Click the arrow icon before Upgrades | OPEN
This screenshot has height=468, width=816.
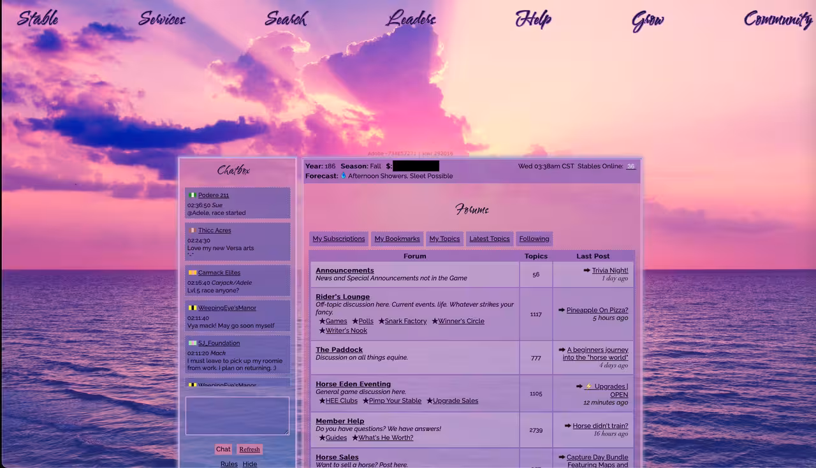tap(579, 386)
